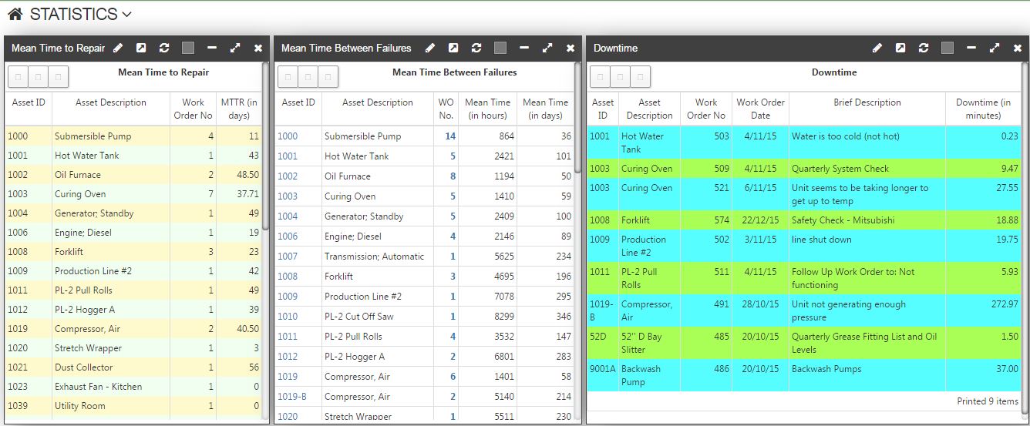1030x426 pixels.
Task: Refresh the Mean Time Between Failures panel
Action: 476,48
